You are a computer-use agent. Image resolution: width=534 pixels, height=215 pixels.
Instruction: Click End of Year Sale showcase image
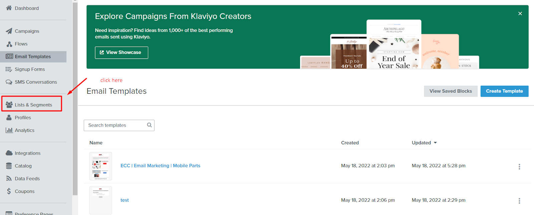coord(394,44)
